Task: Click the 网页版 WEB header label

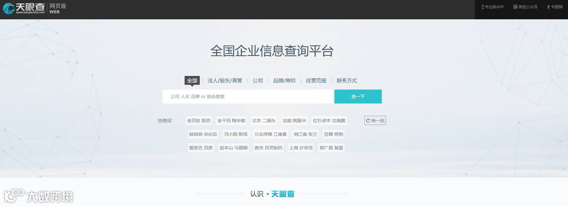Action: (x=58, y=9)
